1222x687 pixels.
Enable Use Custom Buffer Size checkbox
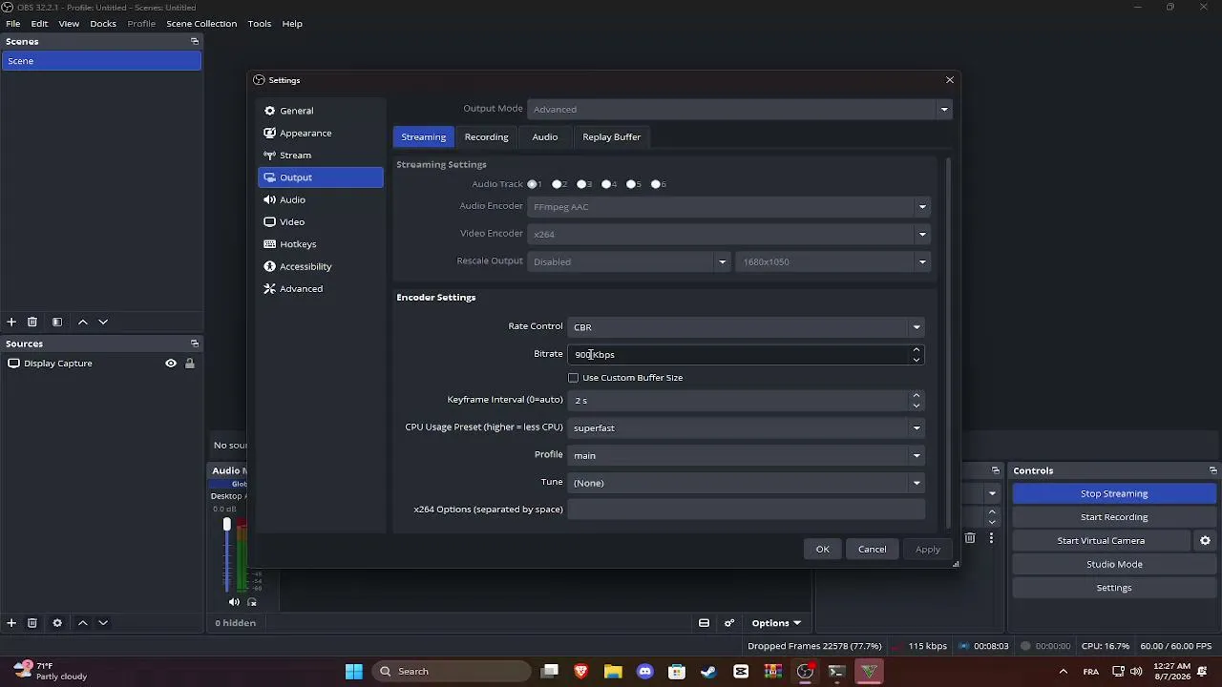click(574, 378)
